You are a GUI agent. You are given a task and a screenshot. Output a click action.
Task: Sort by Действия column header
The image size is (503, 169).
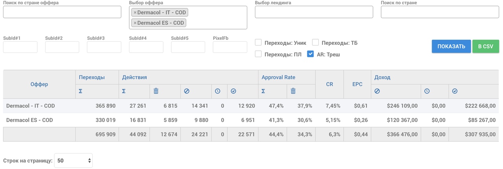click(x=134, y=77)
